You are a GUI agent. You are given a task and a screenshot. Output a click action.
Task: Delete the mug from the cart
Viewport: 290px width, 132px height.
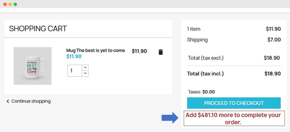161,52
